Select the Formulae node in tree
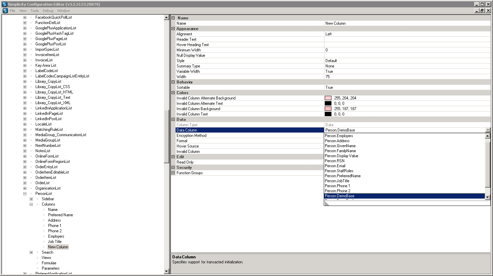This screenshot has height=276, width=493. point(49,263)
